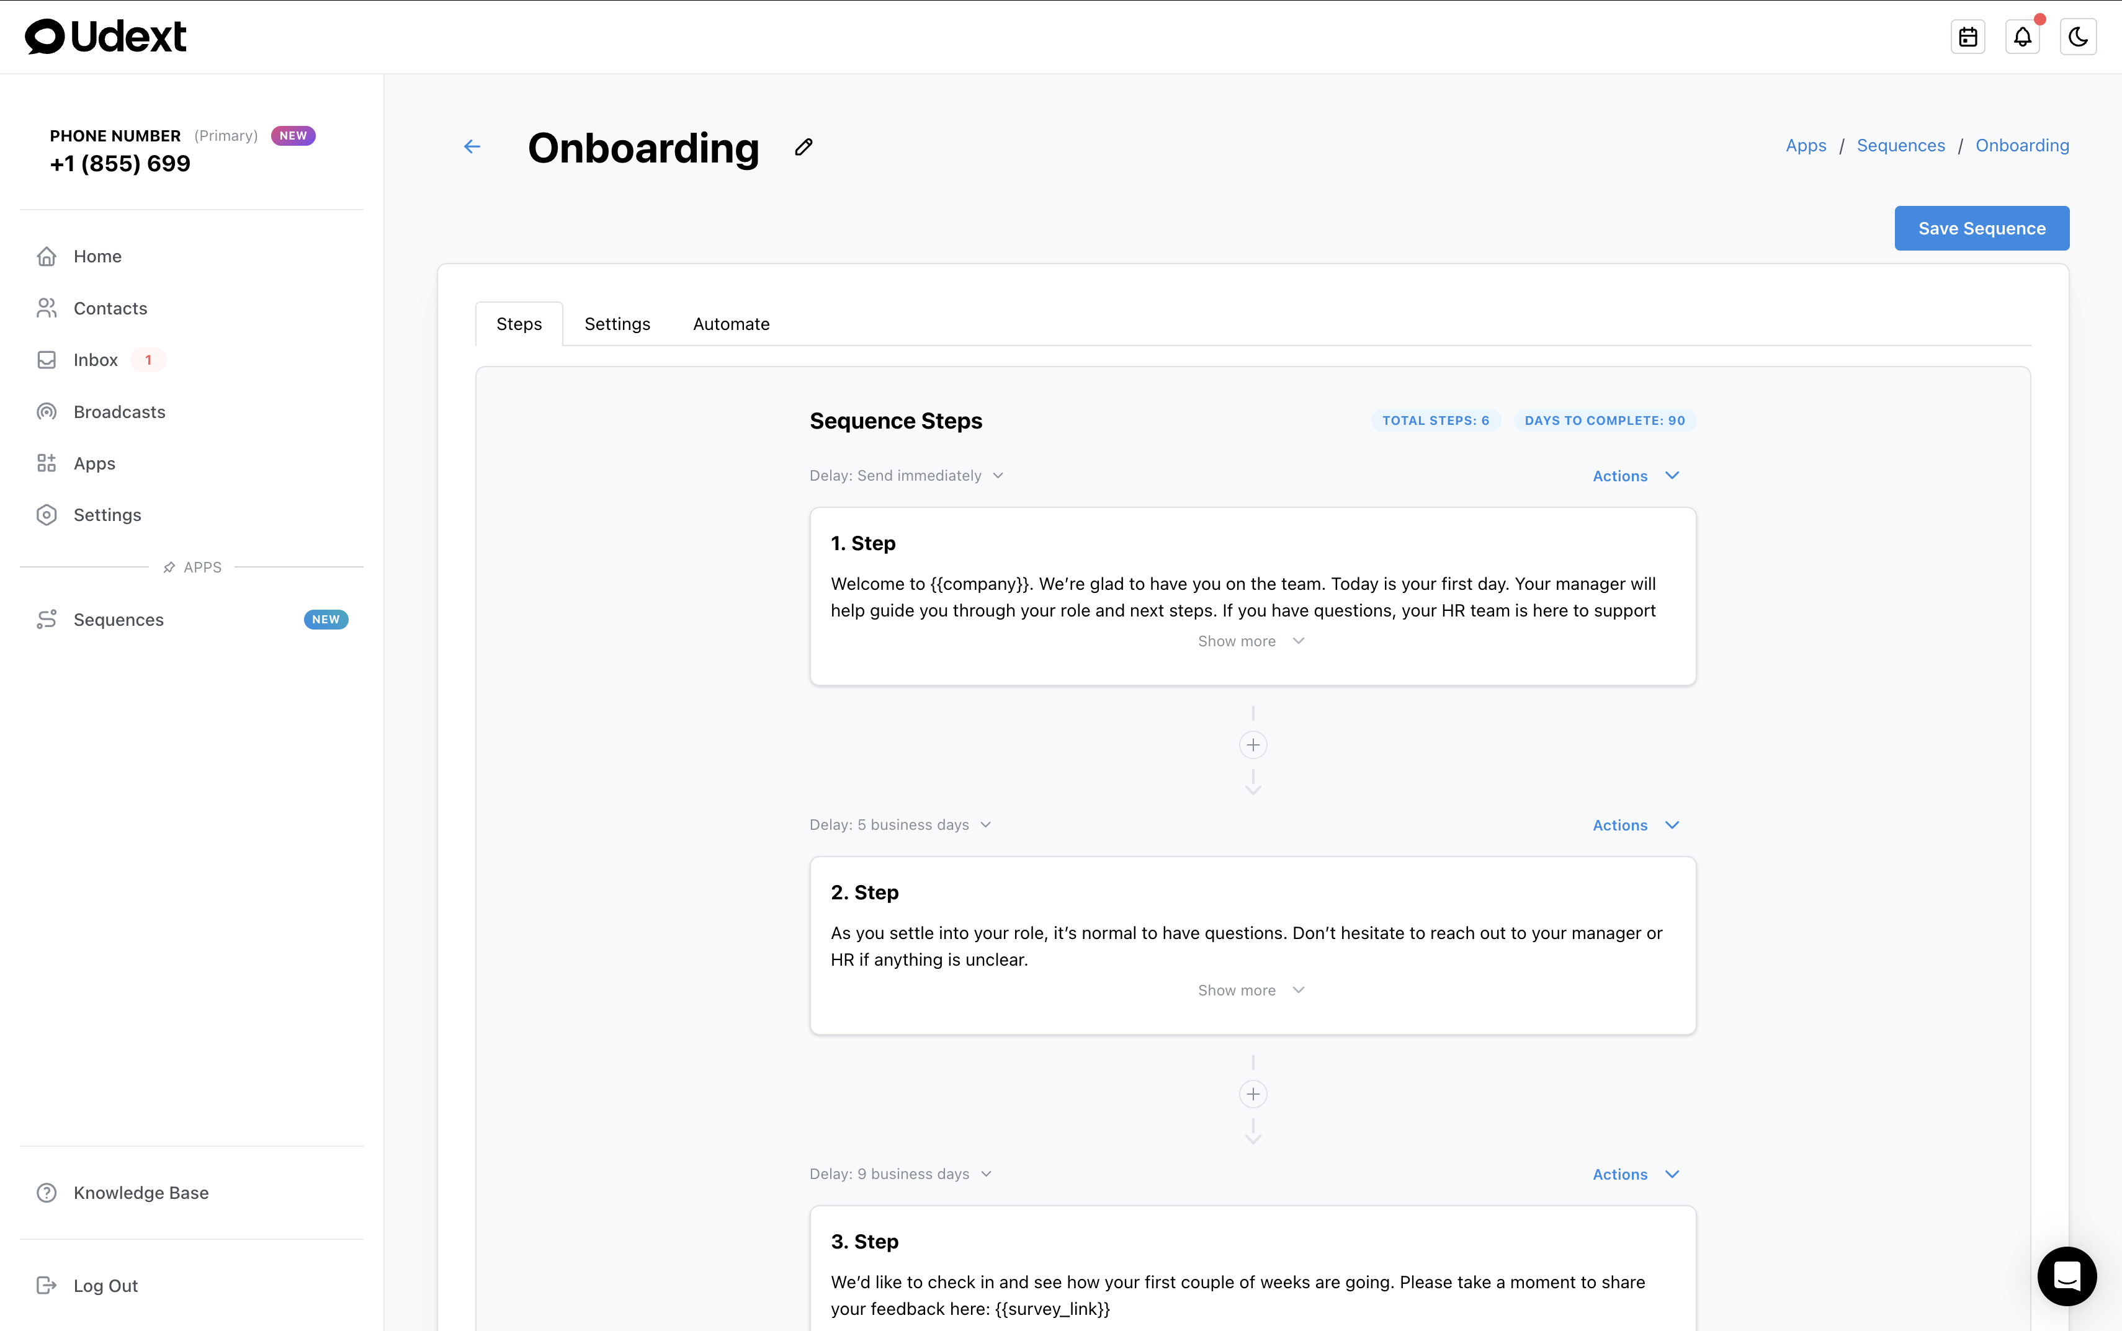
Task: Open Actions menu for Step 1
Action: coord(1636,475)
